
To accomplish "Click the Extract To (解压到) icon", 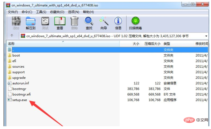I will coord(31,21).
